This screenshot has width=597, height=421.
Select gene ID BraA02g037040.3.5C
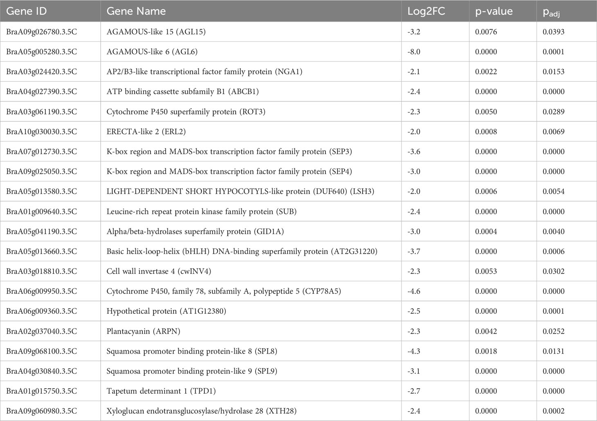[41, 331]
